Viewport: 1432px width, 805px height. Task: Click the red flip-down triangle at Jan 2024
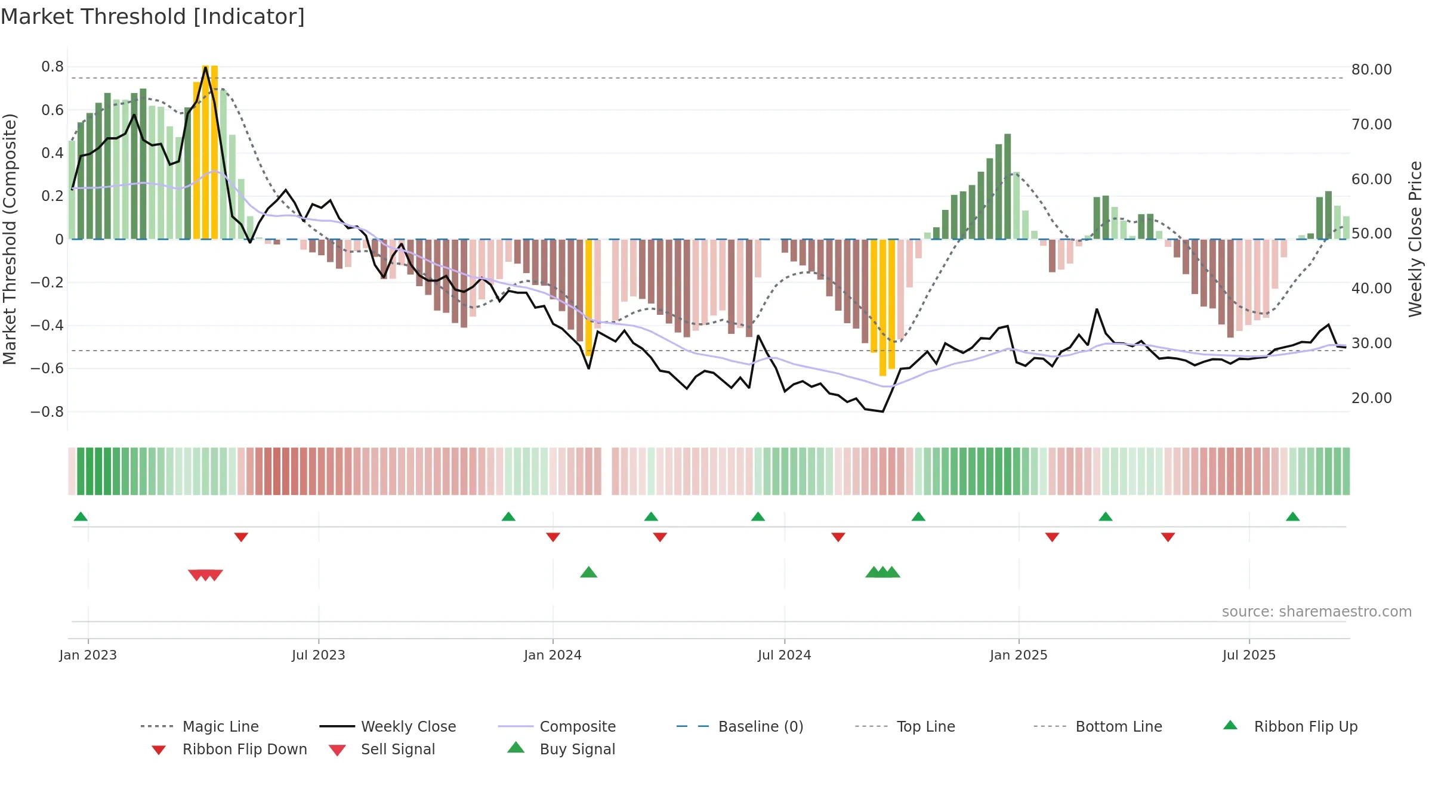point(553,537)
